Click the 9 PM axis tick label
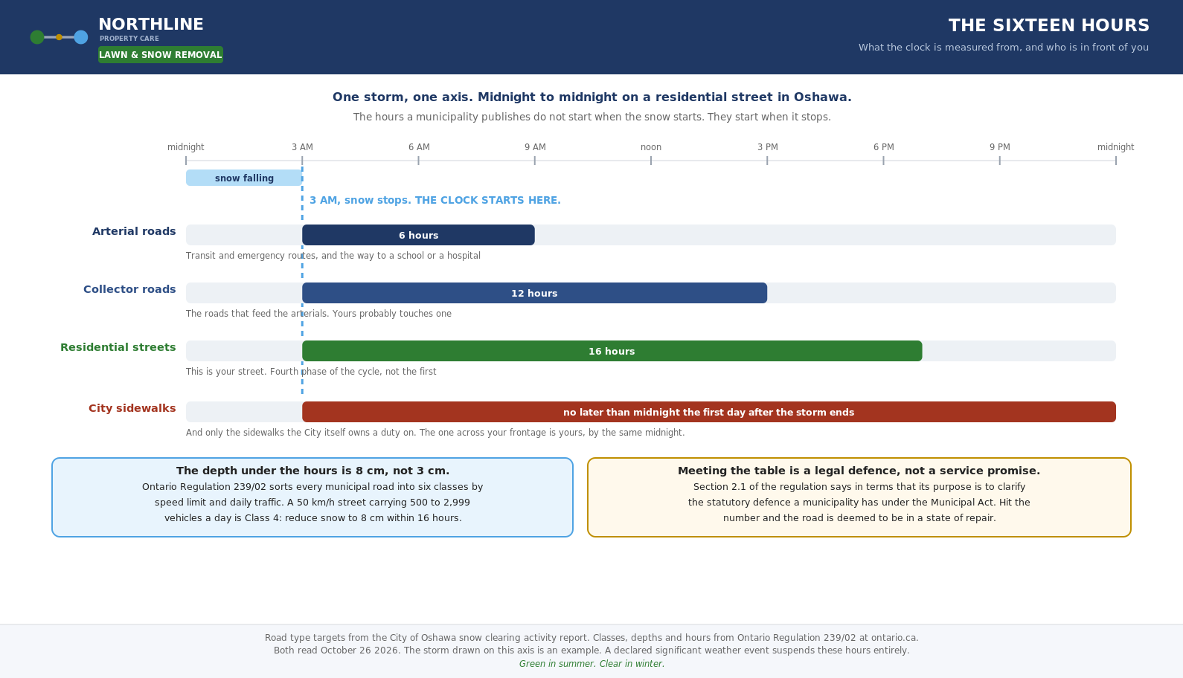 (x=1000, y=147)
